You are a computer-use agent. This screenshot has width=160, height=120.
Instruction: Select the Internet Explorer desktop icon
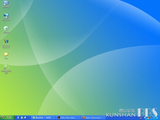tap(6, 43)
